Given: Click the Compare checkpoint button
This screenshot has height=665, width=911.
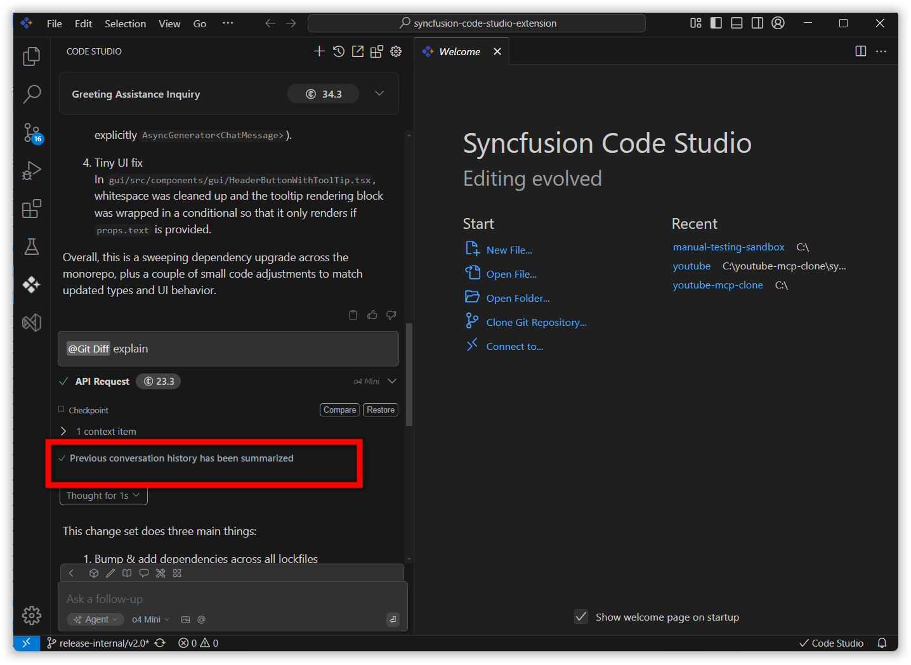Looking at the screenshot, I should [339, 410].
